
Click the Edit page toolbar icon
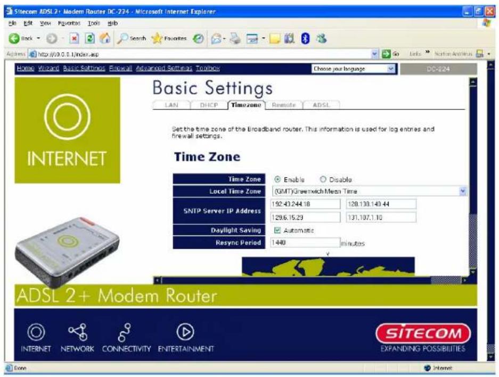tap(252, 39)
